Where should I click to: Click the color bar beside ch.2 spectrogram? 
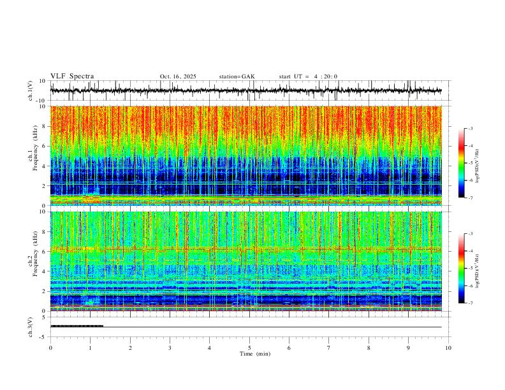[x=462, y=268]
